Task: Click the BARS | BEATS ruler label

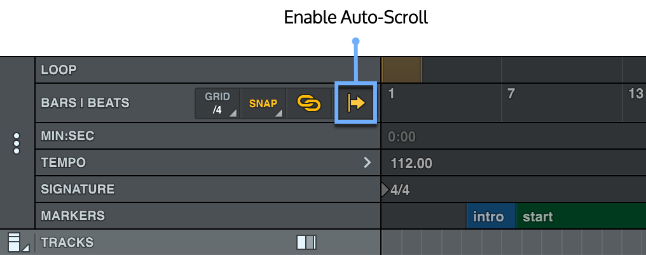Action: 85,103
